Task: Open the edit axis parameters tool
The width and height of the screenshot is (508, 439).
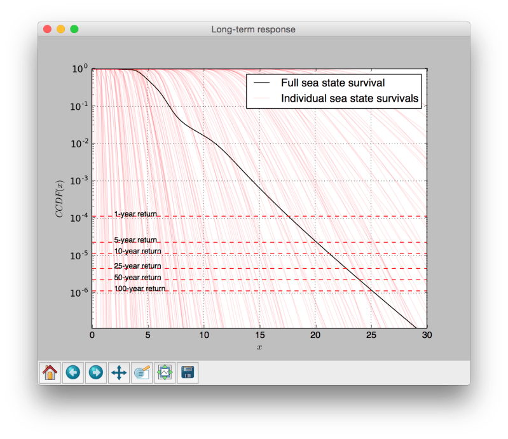Action: 142,373
